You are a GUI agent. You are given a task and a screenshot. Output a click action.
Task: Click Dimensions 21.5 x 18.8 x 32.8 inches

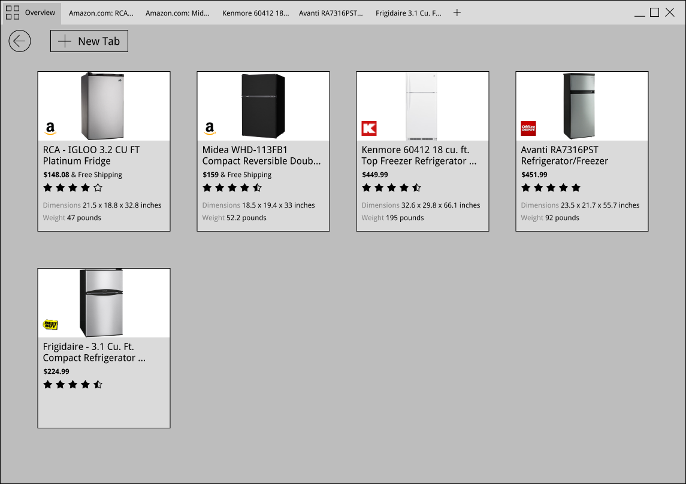tap(102, 205)
